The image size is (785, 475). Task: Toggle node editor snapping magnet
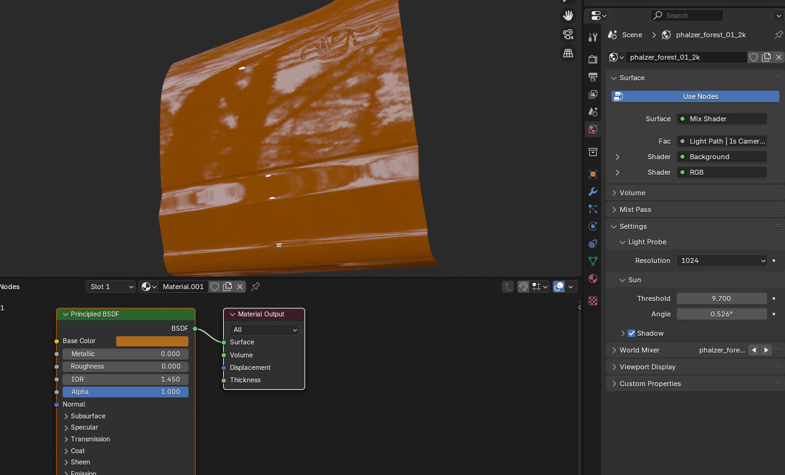tap(523, 287)
